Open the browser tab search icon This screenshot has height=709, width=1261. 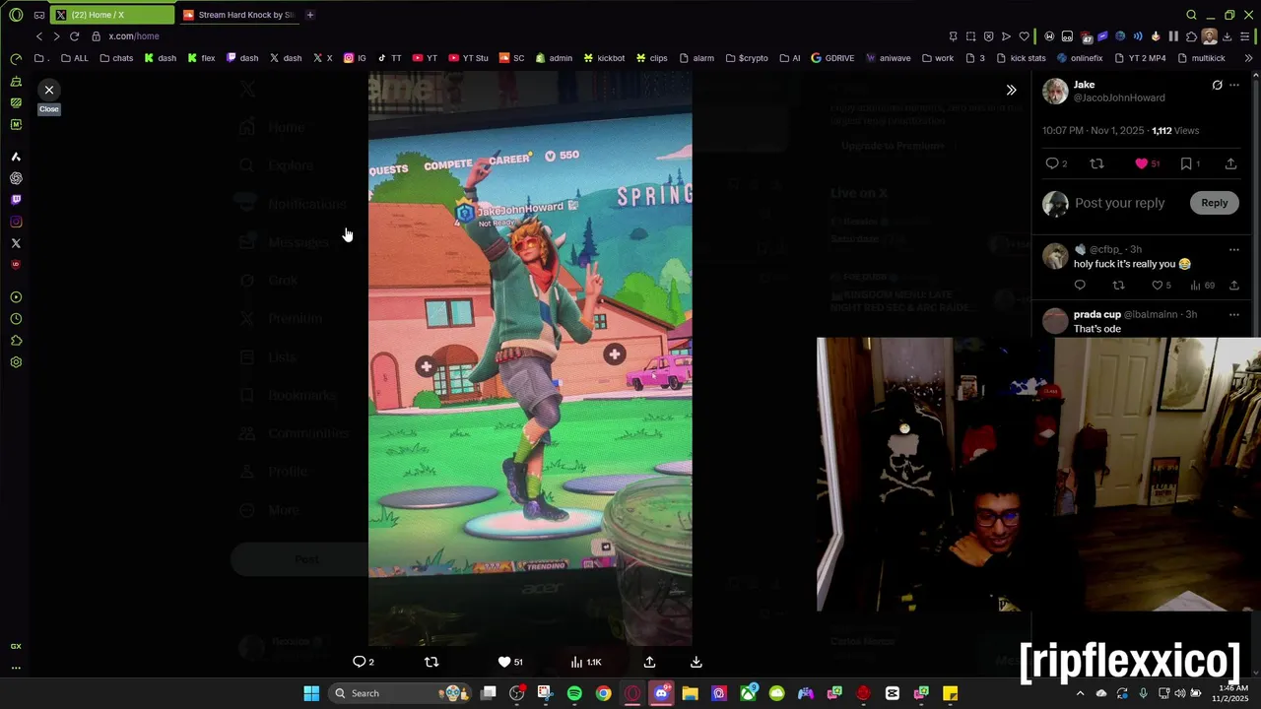pos(1191,15)
